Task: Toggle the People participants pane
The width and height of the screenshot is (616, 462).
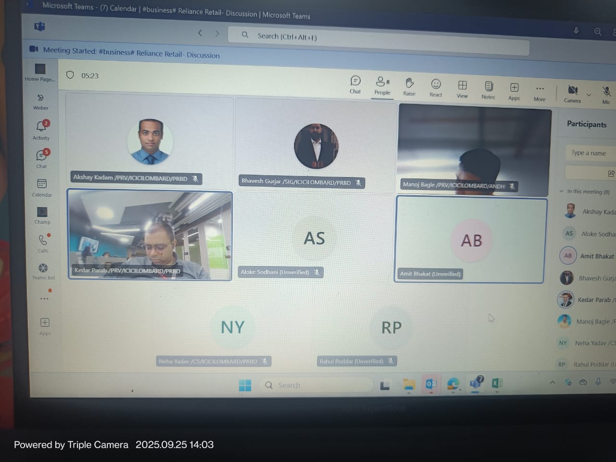Action: coord(382,85)
